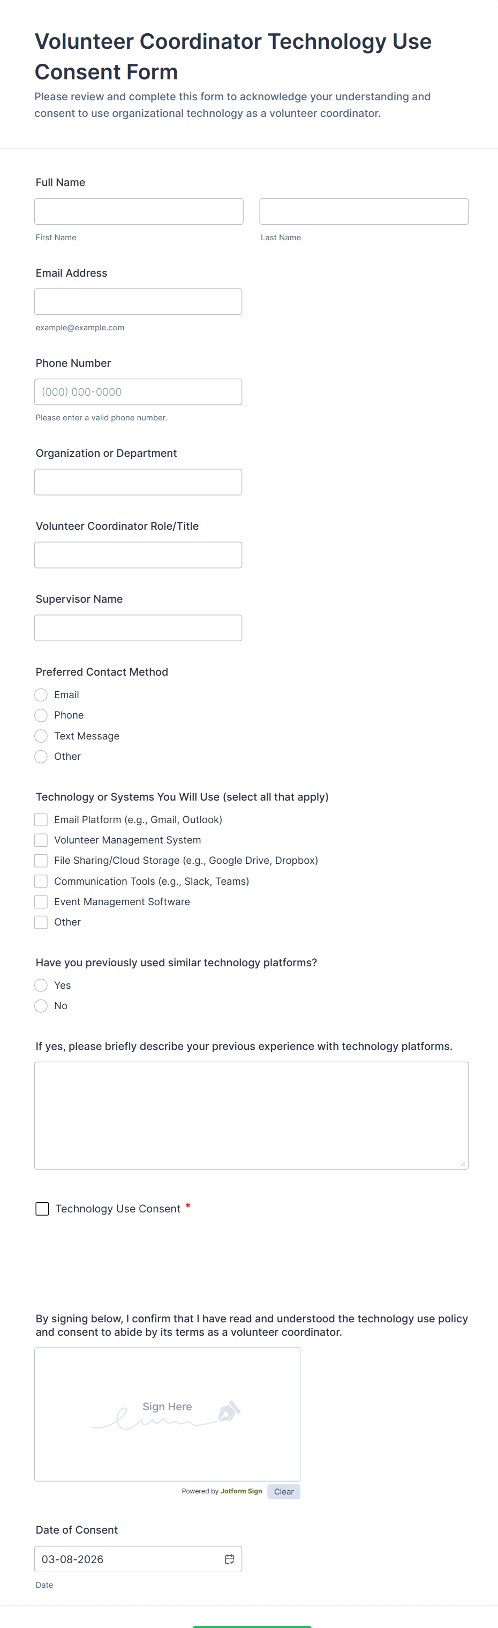This screenshot has width=498, height=1628.
Task: Tick the Volunteer Management System checkbox
Action: 41,840
